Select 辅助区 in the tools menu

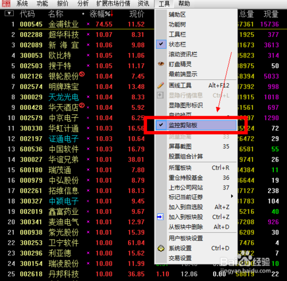(x=177, y=14)
